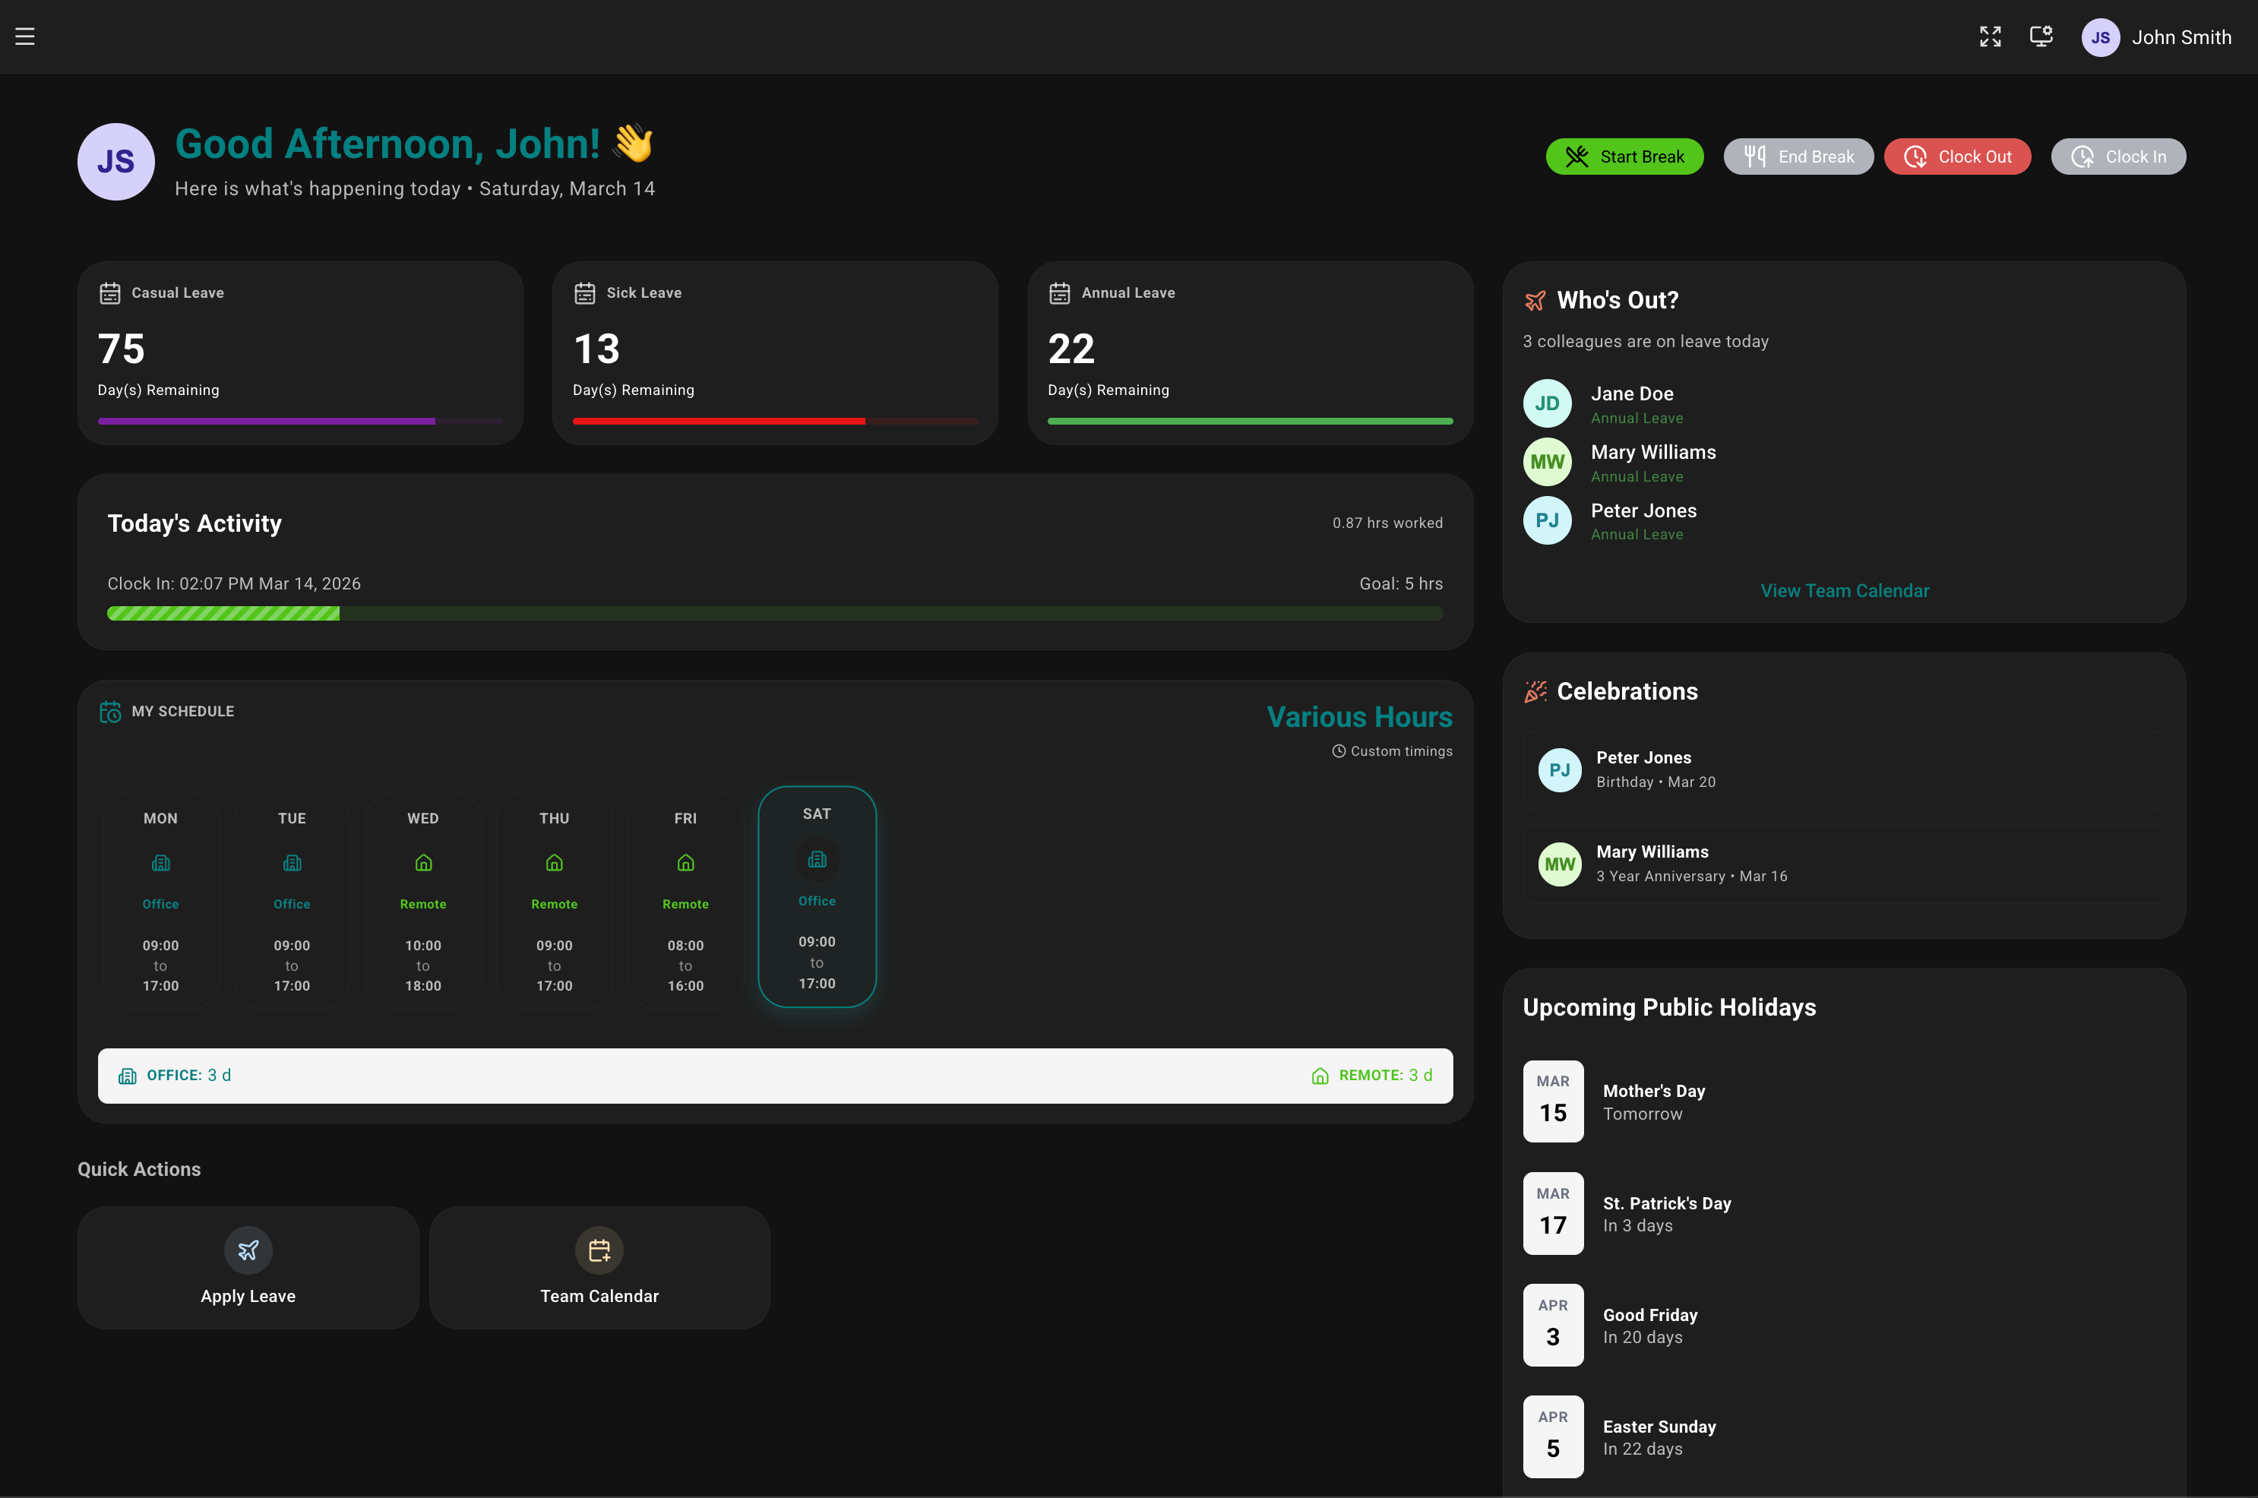The image size is (2258, 1498).
Task: Click the kiosk display settings icon
Action: pyautogui.click(x=2041, y=36)
